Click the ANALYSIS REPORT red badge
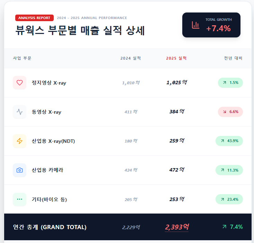 [34, 18]
